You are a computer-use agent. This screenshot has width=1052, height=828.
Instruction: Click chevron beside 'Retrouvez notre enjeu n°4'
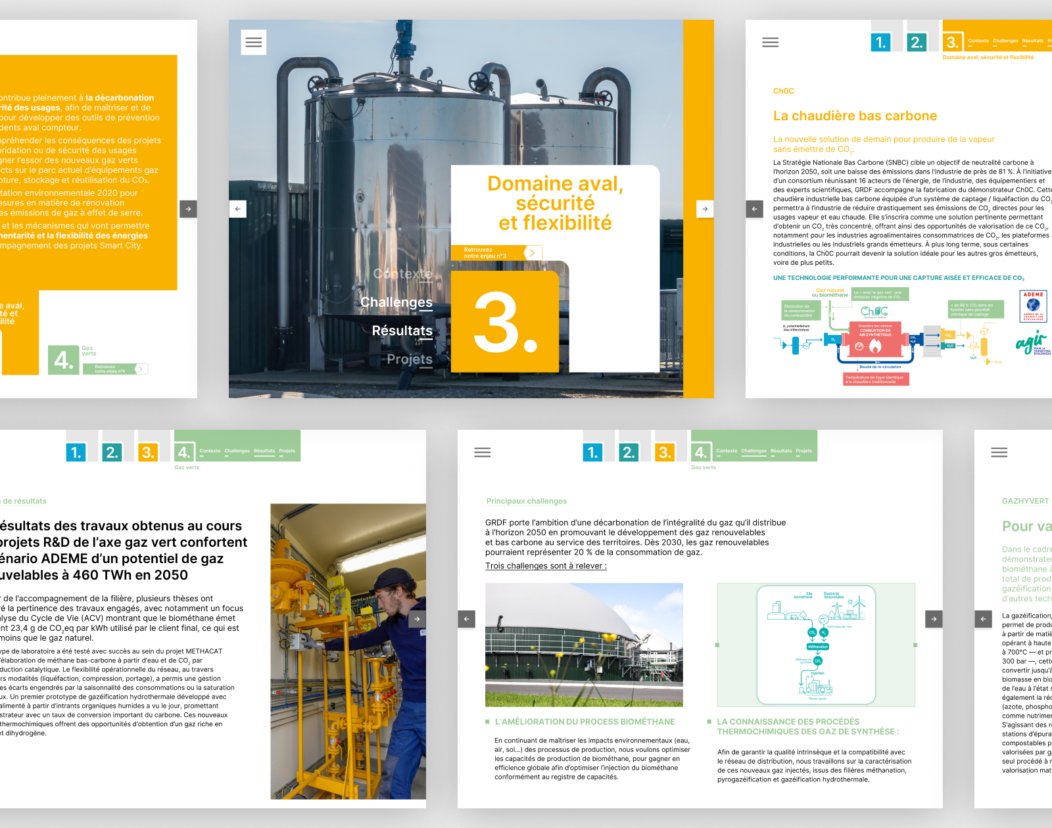(141, 369)
